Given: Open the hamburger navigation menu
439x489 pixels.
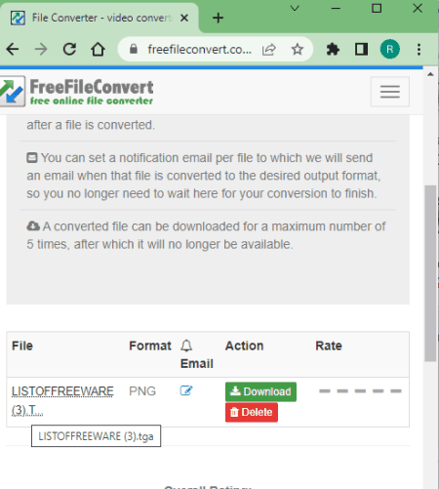Looking at the screenshot, I should [390, 92].
